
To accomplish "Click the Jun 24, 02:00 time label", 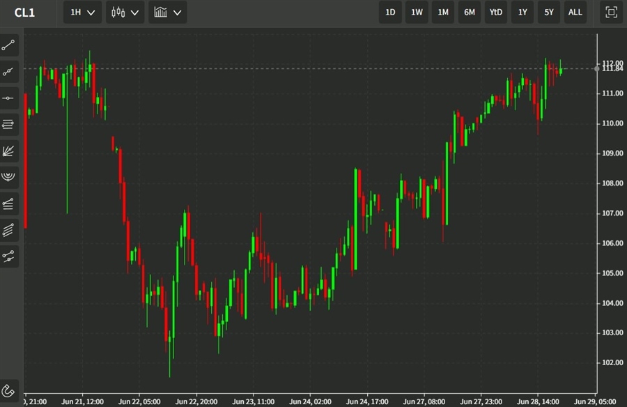I will tap(310, 401).
